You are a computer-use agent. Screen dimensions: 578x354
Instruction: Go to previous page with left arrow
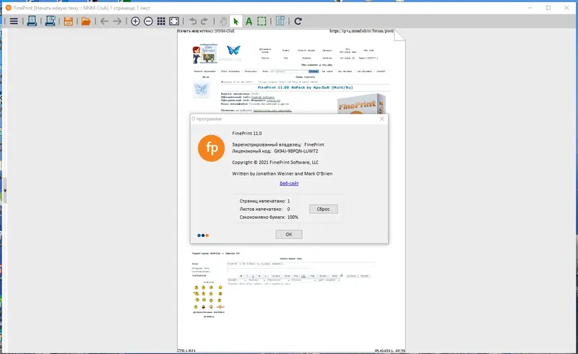click(104, 22)
